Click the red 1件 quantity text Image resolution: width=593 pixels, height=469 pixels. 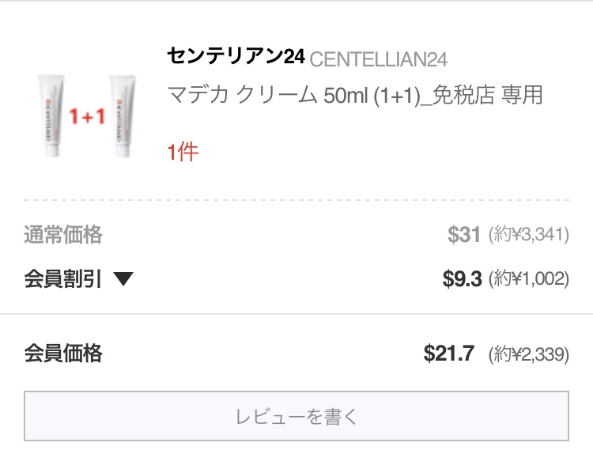[x=183, y=152]
